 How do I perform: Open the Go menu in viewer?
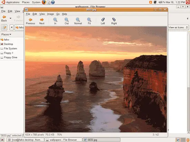58,14
